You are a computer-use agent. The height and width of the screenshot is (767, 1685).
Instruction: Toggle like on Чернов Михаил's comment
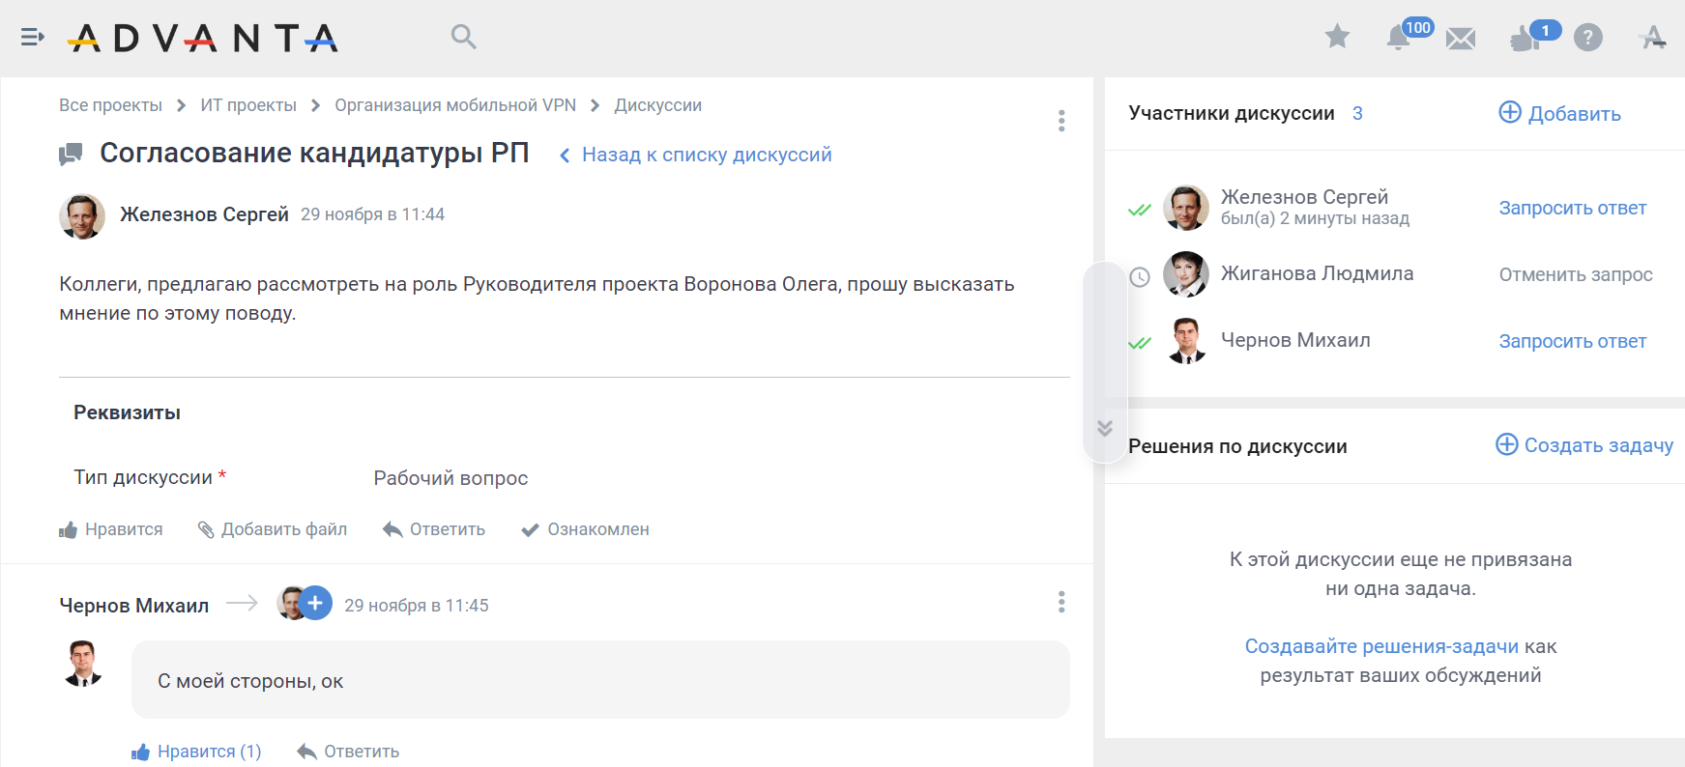pos(196,752)
